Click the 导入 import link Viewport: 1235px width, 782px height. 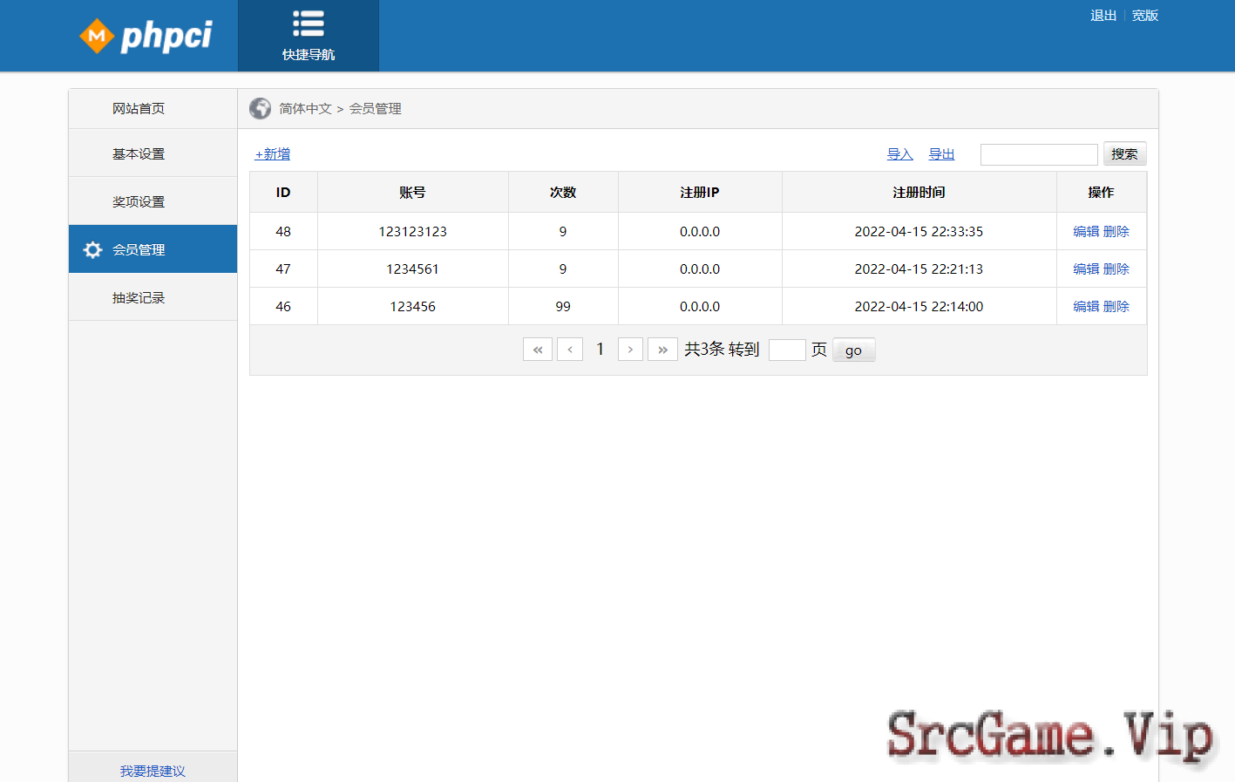click(x=899, y=154)
